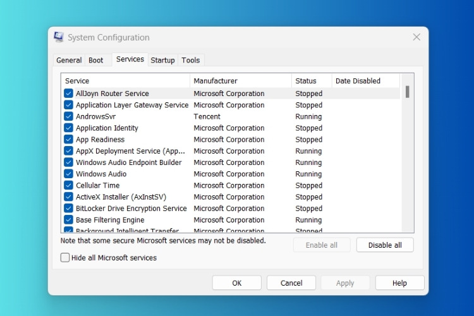Disable the Windows Audio service checkbox
474x316 pixels.
(68, 174)
